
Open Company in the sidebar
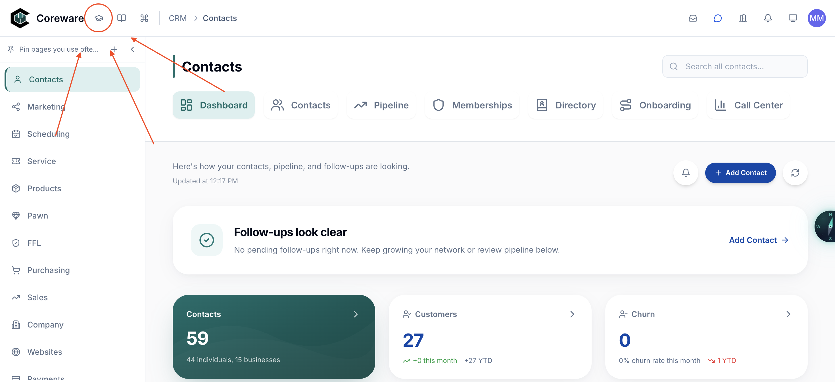pyautogui.click(x=73, y=324)
